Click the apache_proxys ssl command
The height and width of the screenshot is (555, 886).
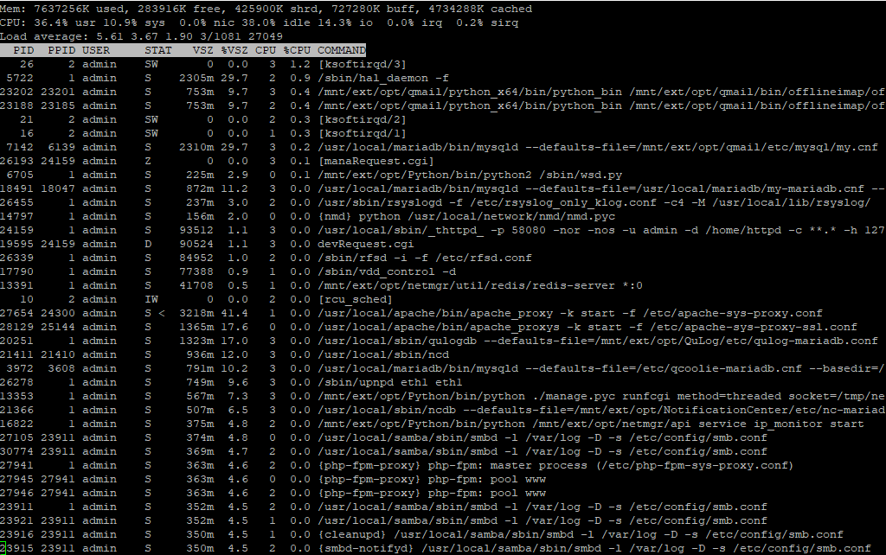pyautogui.click(x=587, y=327)
